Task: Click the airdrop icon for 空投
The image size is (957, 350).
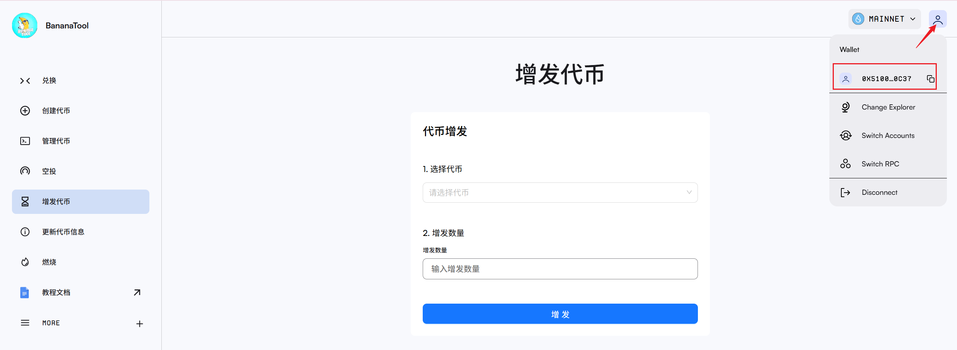Action: pos(25,171)
